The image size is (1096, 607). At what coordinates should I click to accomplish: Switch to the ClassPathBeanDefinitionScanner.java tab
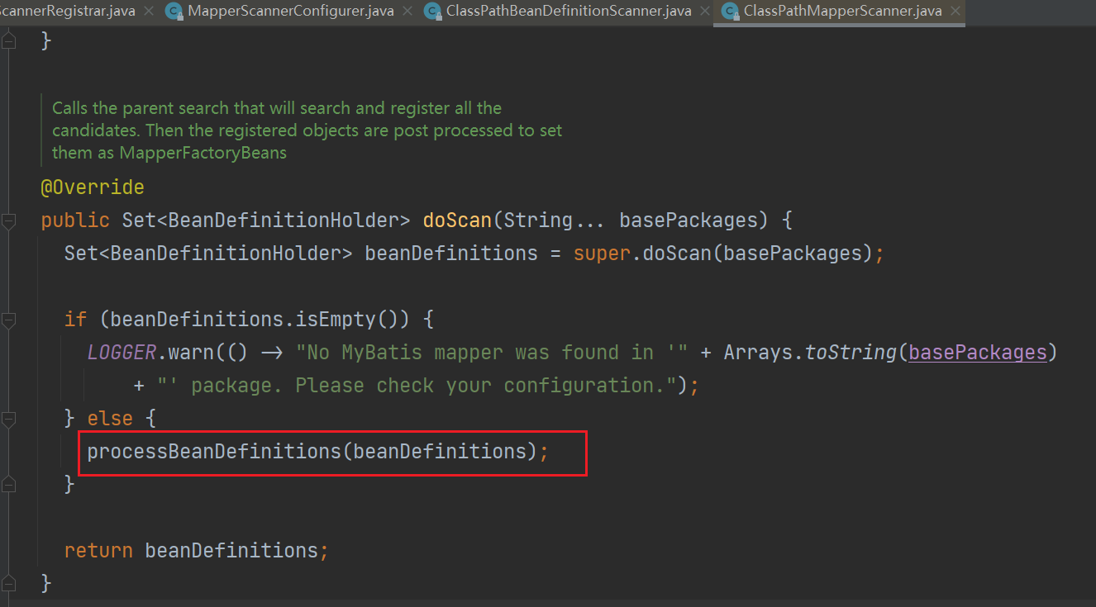(x=568, y=12)
